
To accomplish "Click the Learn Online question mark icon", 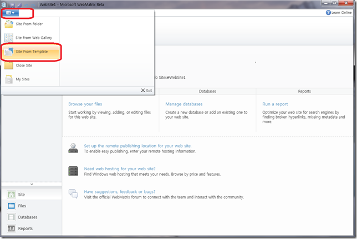I will pyautogui.click(x=328, y=13).
